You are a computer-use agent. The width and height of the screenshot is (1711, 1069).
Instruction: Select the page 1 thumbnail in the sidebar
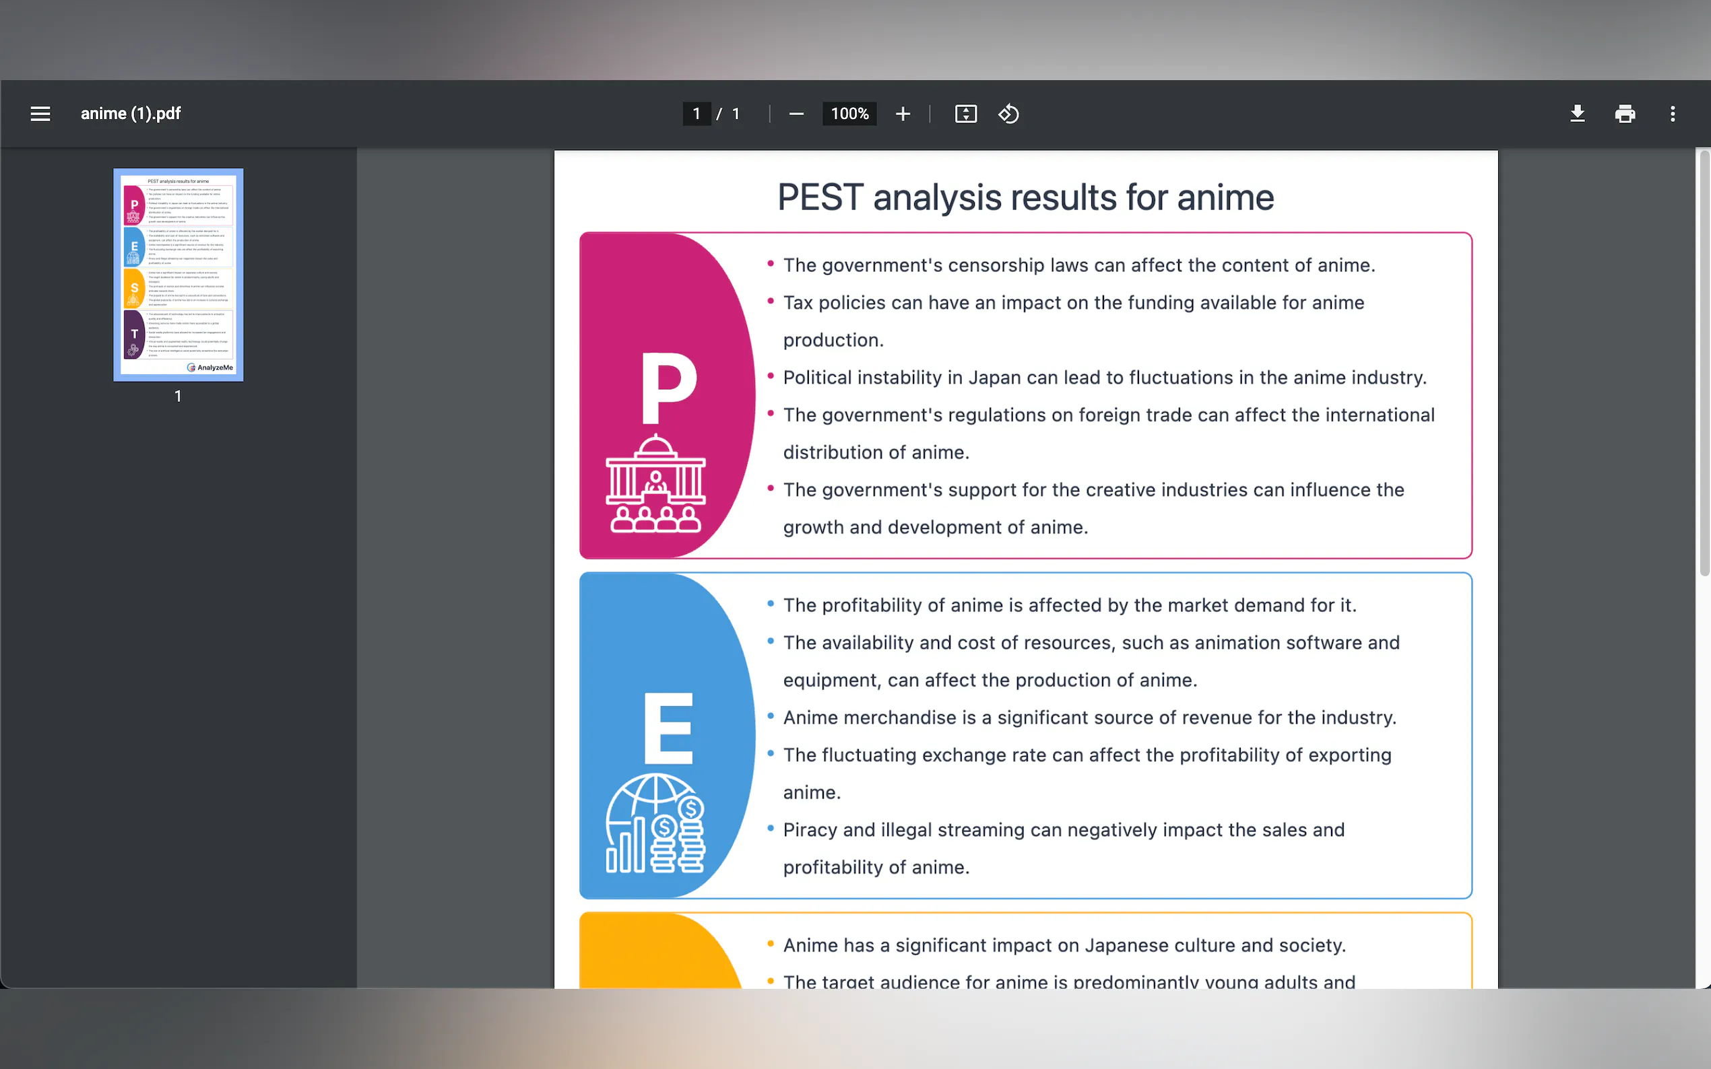coord(179,275)
